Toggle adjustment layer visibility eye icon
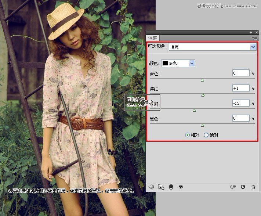 point(181,187)
